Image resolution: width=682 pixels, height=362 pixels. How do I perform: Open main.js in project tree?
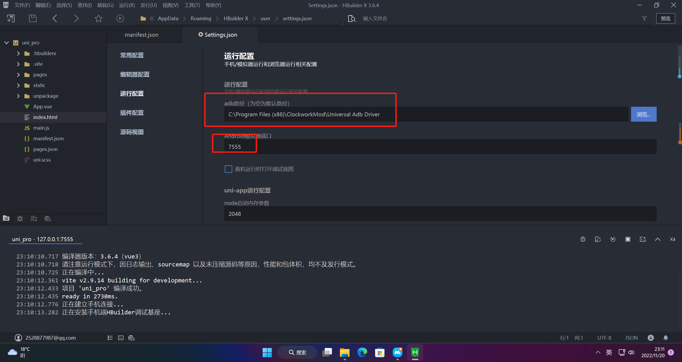coord(41,128)
